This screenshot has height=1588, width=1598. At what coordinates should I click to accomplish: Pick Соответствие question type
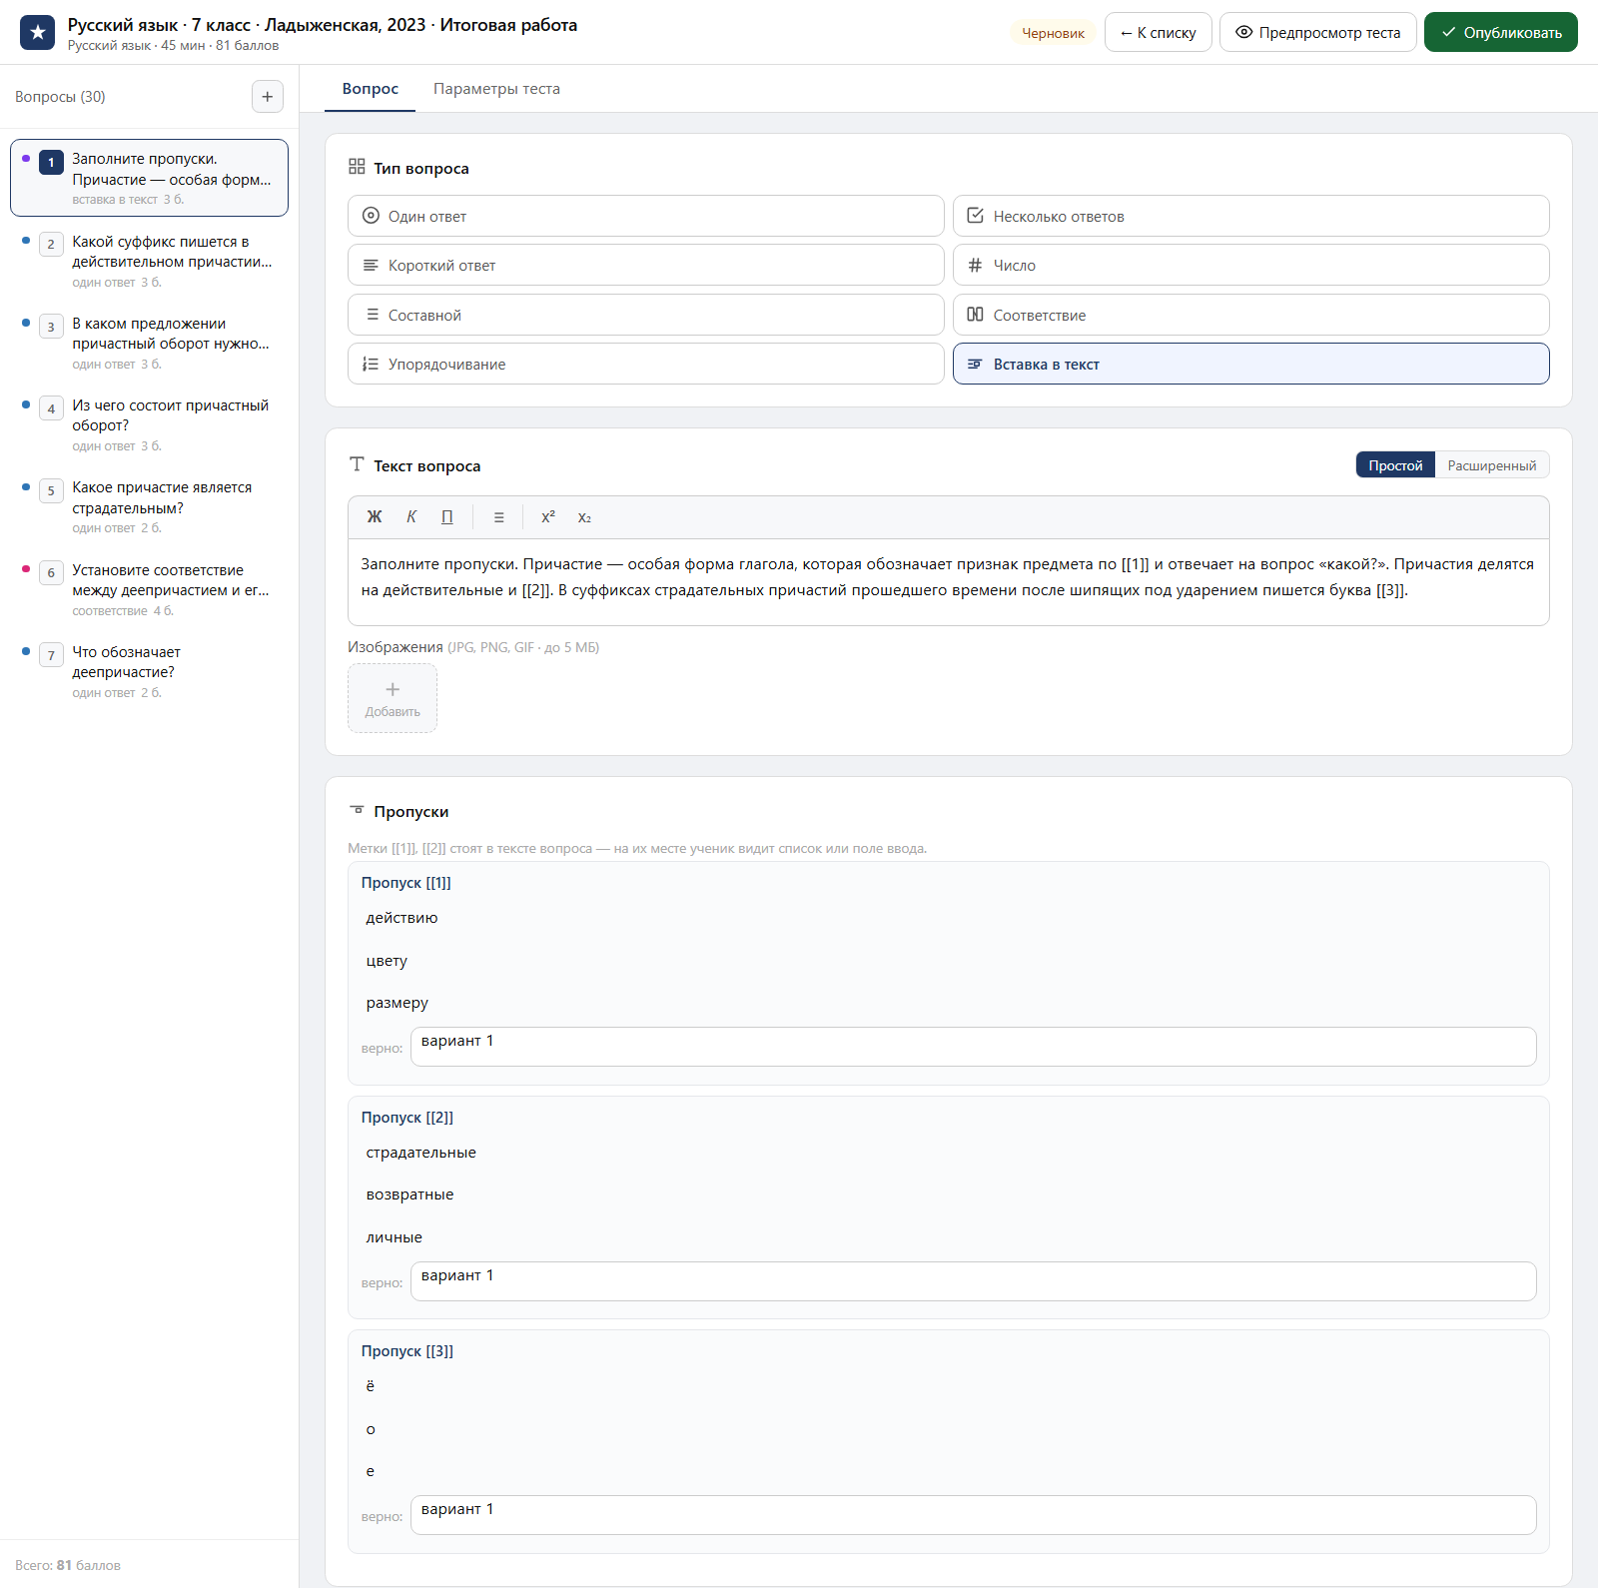[x=1251, y=315]
